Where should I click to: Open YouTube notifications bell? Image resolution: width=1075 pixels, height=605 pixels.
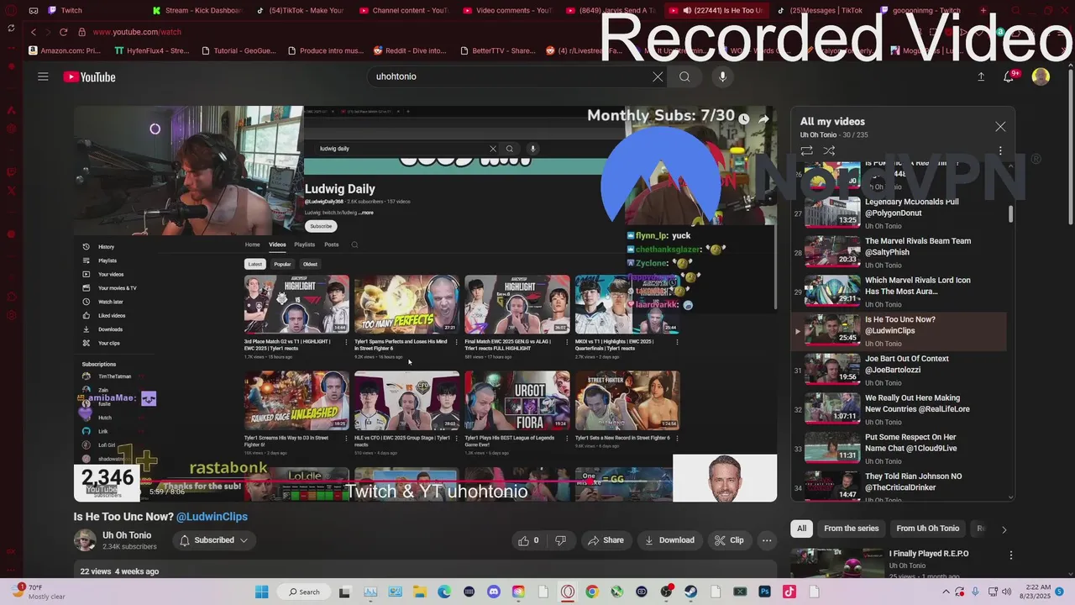point(1010,76)
